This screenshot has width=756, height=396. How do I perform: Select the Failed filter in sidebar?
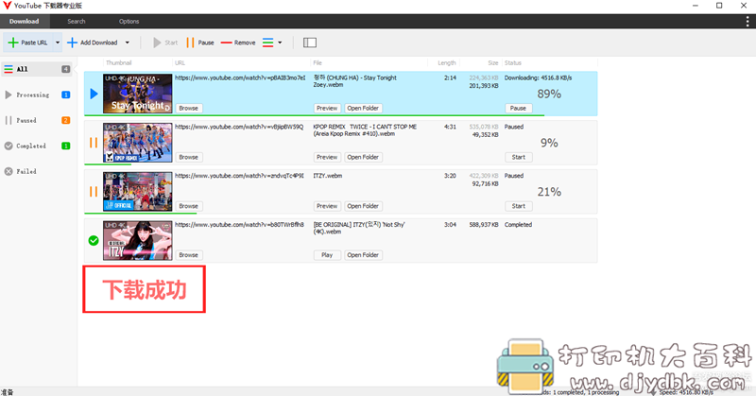point(37,171)
